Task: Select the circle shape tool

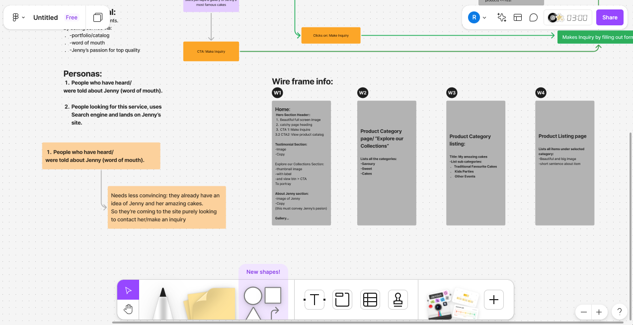Action: tap(253, 296)
